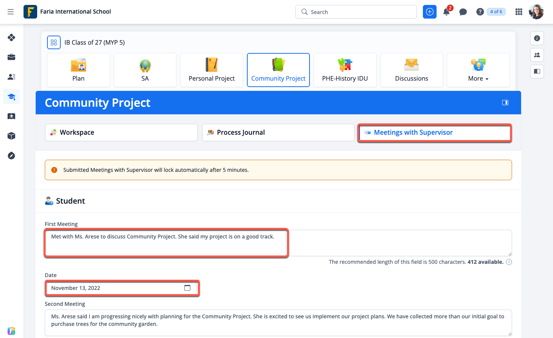Open the messages chat bubble icon
Image resolution: width=553 pixels, height=338 pixels.
[x=463, y=12]
